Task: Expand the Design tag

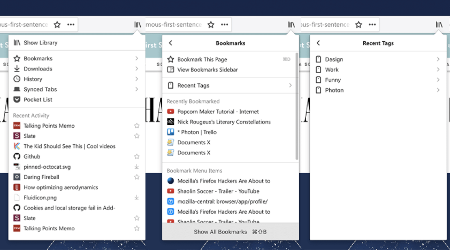Action: coord(378,59)
